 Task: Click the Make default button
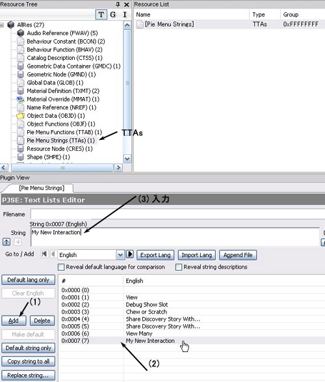[28, 334]
